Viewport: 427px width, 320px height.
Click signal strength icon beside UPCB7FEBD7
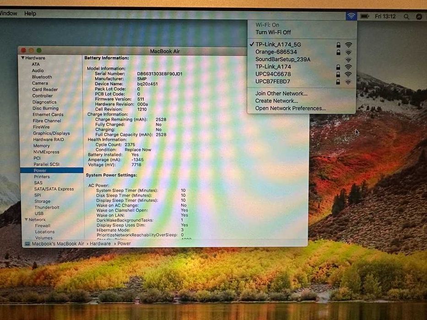click(348, 82)
